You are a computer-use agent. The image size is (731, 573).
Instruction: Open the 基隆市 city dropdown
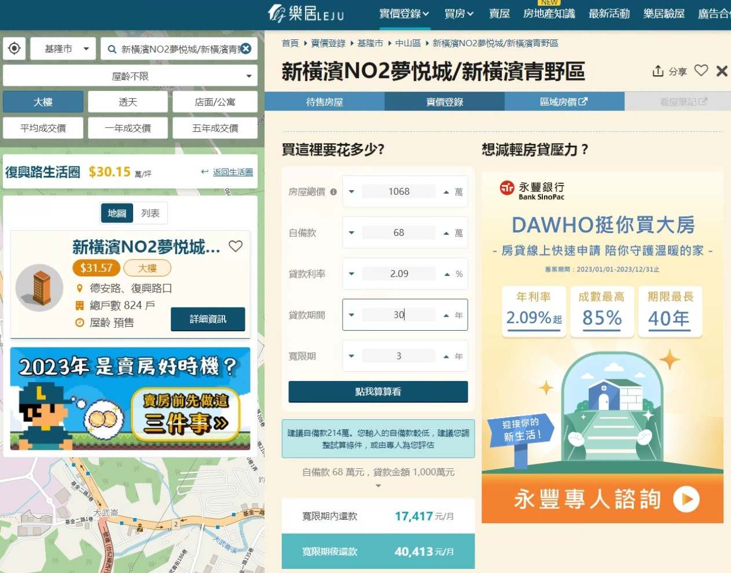[x=63, y=49]
